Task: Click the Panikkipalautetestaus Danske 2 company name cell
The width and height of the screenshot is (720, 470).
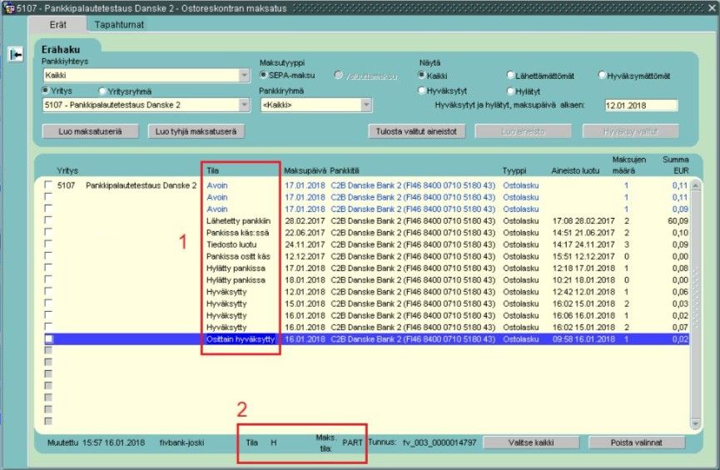Action: pyautogui.click(x=141, y=186)
